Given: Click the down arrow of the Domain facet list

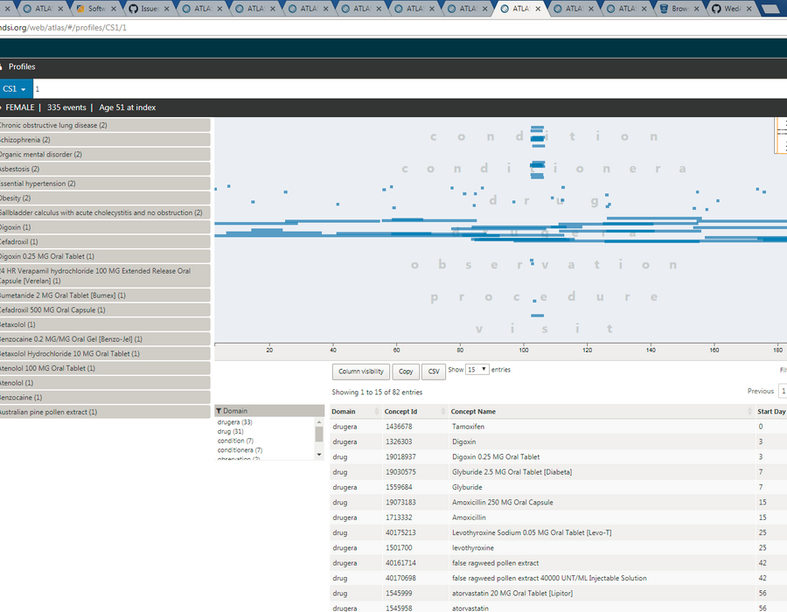Looking at the screenshot, I should [x=319, y=455].
